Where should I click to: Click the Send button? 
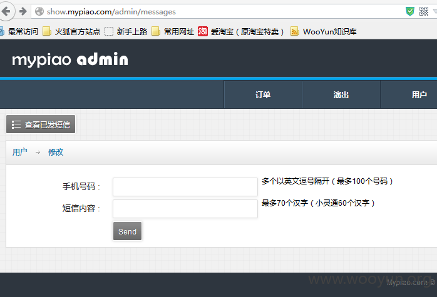127,231
